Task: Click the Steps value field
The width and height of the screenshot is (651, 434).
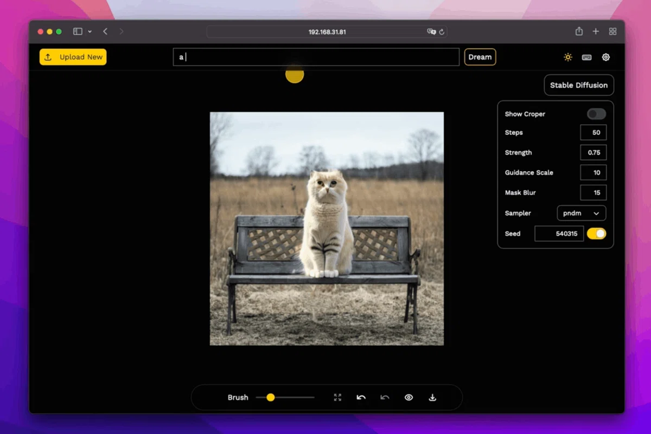Action: pos(593,133)
